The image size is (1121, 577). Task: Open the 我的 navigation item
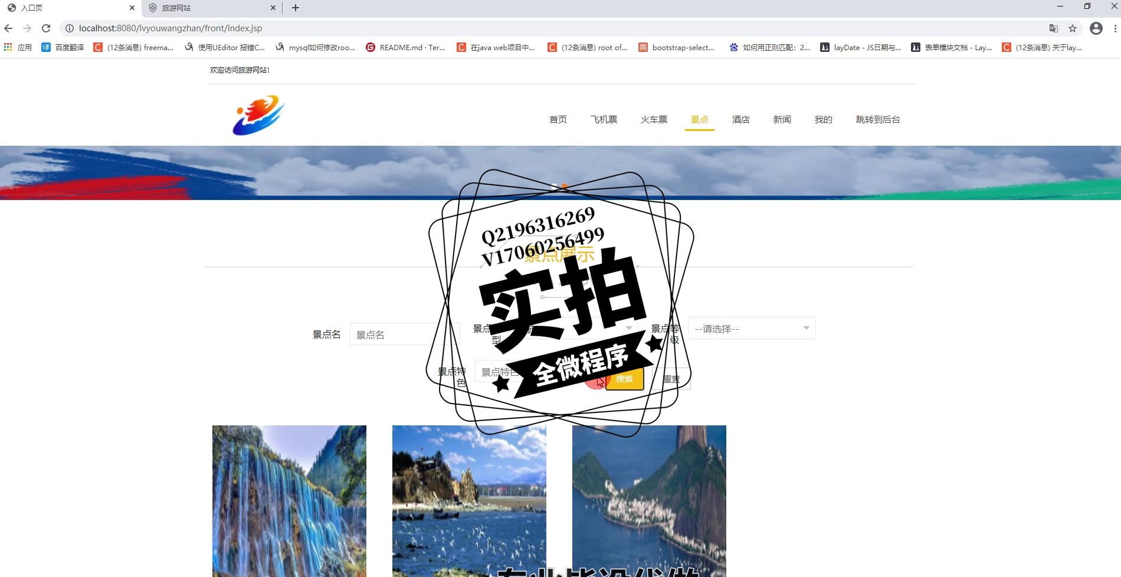point(824,120)
